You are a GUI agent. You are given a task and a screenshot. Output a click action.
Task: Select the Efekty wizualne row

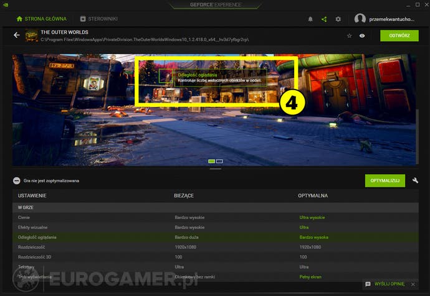[215, 227]
